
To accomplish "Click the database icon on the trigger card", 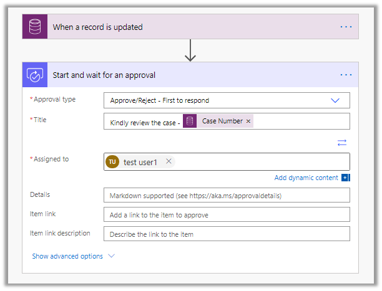I will pos(34,27).
